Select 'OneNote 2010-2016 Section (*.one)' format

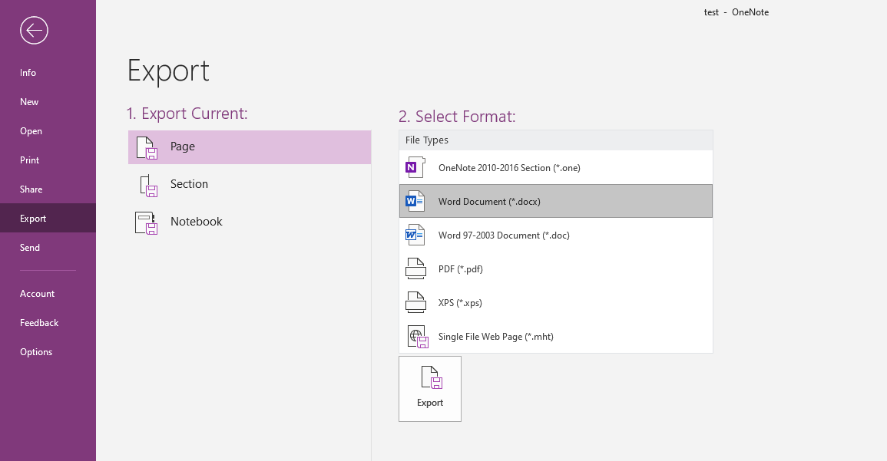point(555,167)
